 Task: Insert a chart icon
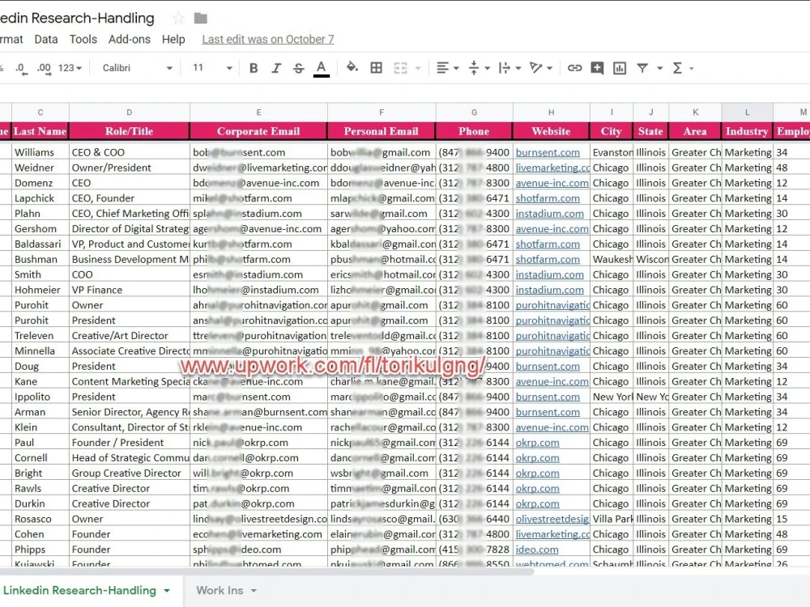(x=620, y=68)
